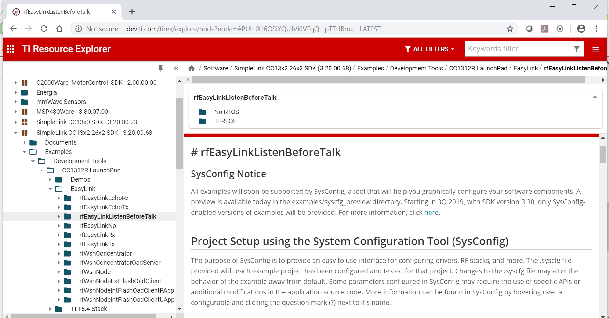Select Examples in the breadcrumb
The height and width of the screenshot is (318, 609).
coord(370,68)
